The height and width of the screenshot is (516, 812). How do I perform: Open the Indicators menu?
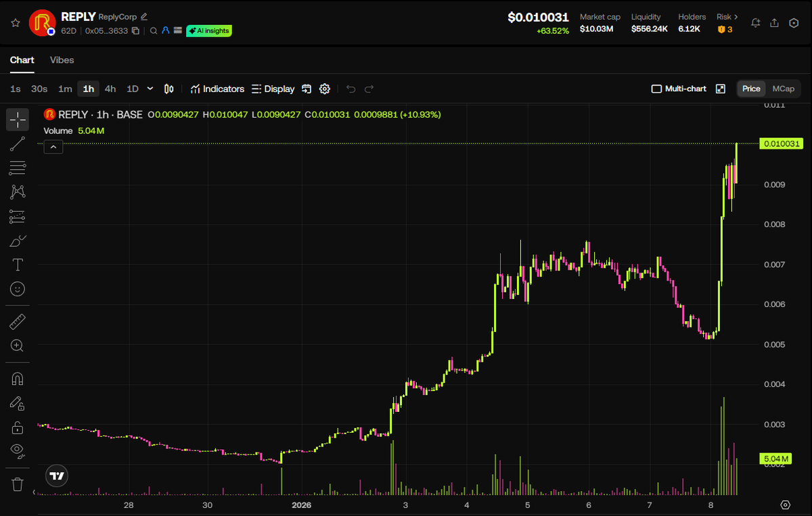(x=217, y=89)
